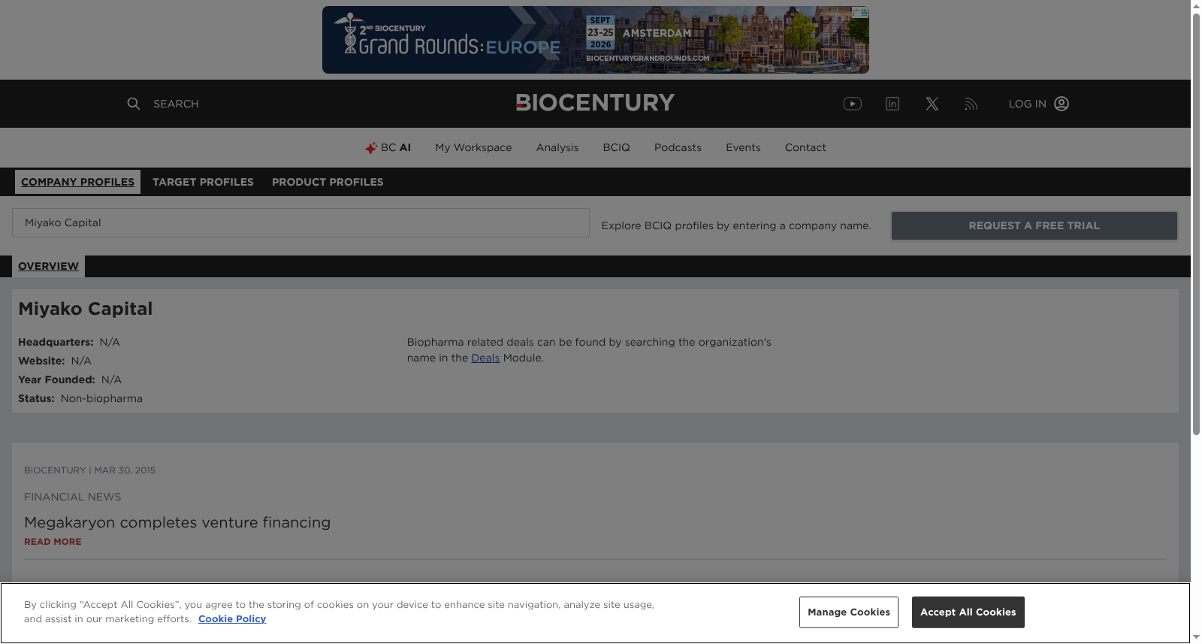Click the user account icon beside Log In

point(1062,104)
